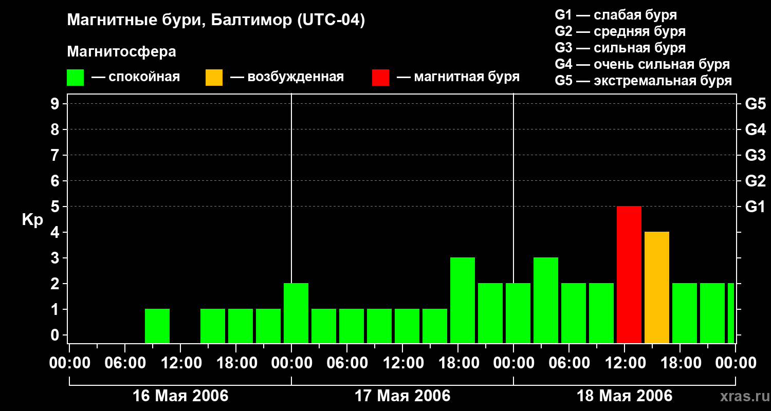The height and width of the screenshot is (411, 771).
Task: Select 'G4 — очень сильная буря' description
Action: pyautogui.click(x=642, y=64)
